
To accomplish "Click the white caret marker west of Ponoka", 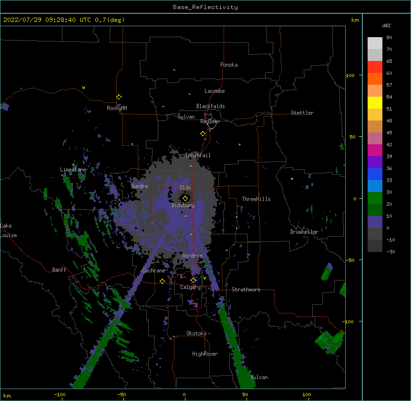I will point(174,70).
